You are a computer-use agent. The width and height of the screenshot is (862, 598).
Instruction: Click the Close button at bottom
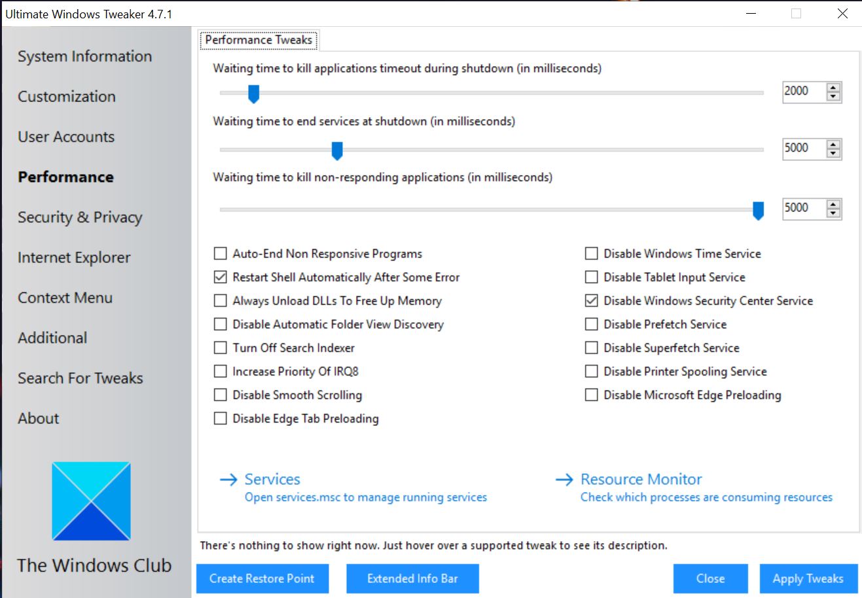click(x=711, y=579)
